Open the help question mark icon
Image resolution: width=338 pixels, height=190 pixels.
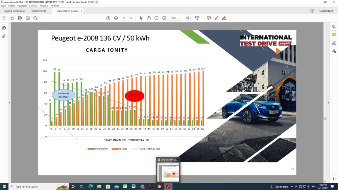pos(312,11)
